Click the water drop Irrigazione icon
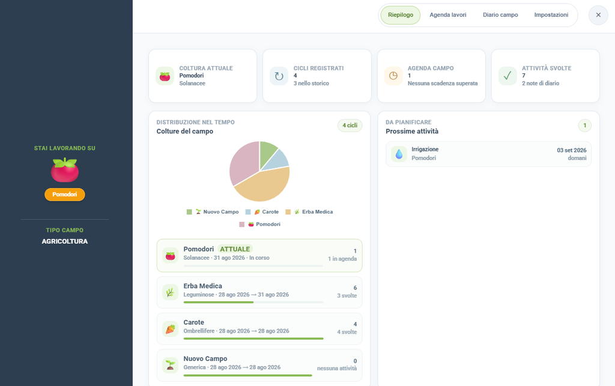The height and width of the screenshot is (386, 615). point(399,154)
